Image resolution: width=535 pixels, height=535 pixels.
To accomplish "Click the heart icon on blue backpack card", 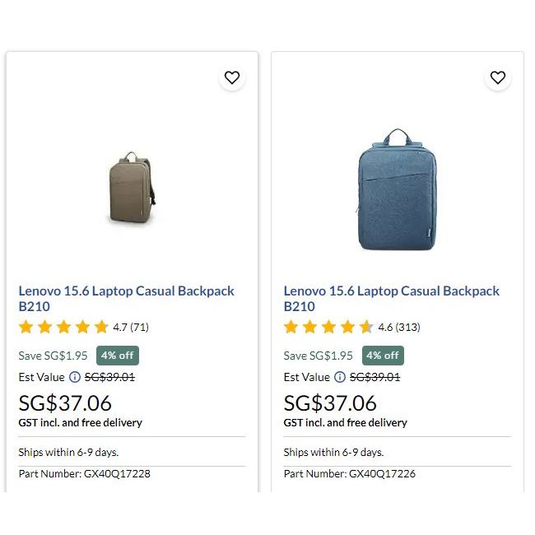I will tap(497, 77).
